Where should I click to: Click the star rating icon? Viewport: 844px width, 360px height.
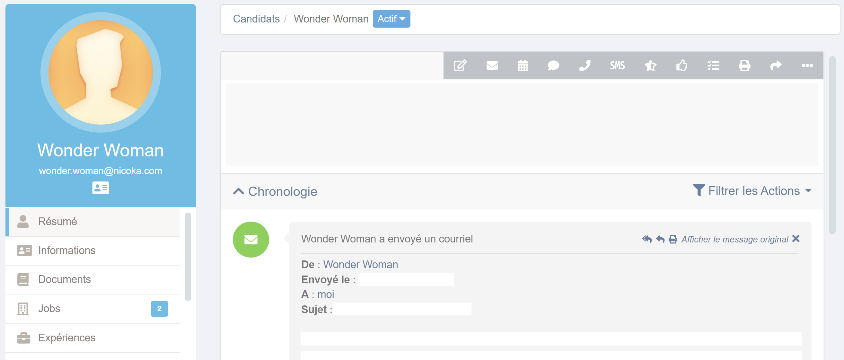pos(650,66)
